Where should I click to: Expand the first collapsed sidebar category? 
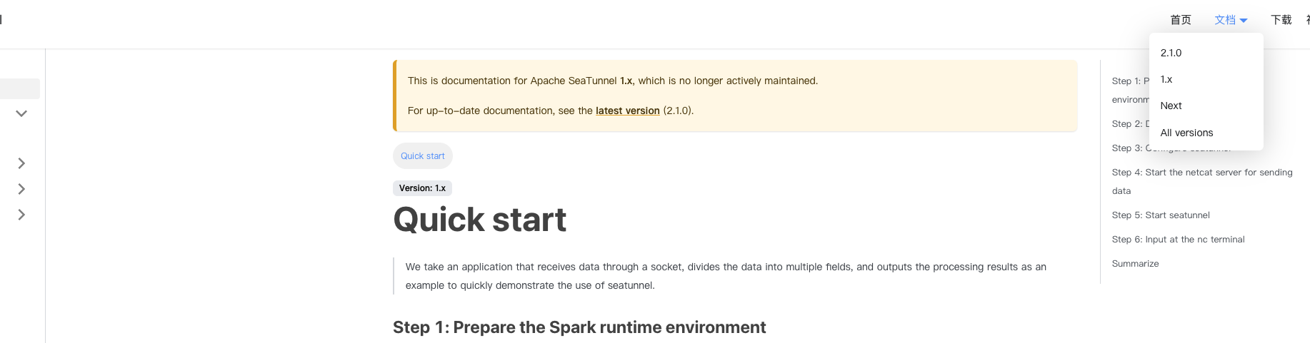point(21,163)
